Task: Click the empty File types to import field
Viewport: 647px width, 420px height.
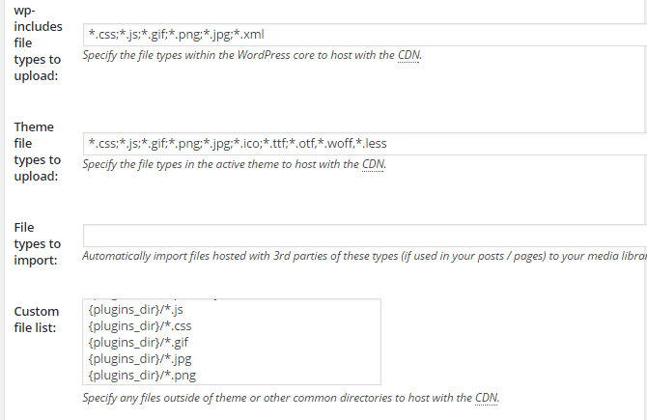Action: tap(365, 236)
